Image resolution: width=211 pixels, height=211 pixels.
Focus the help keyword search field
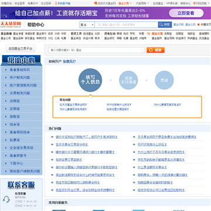[97, 50]
